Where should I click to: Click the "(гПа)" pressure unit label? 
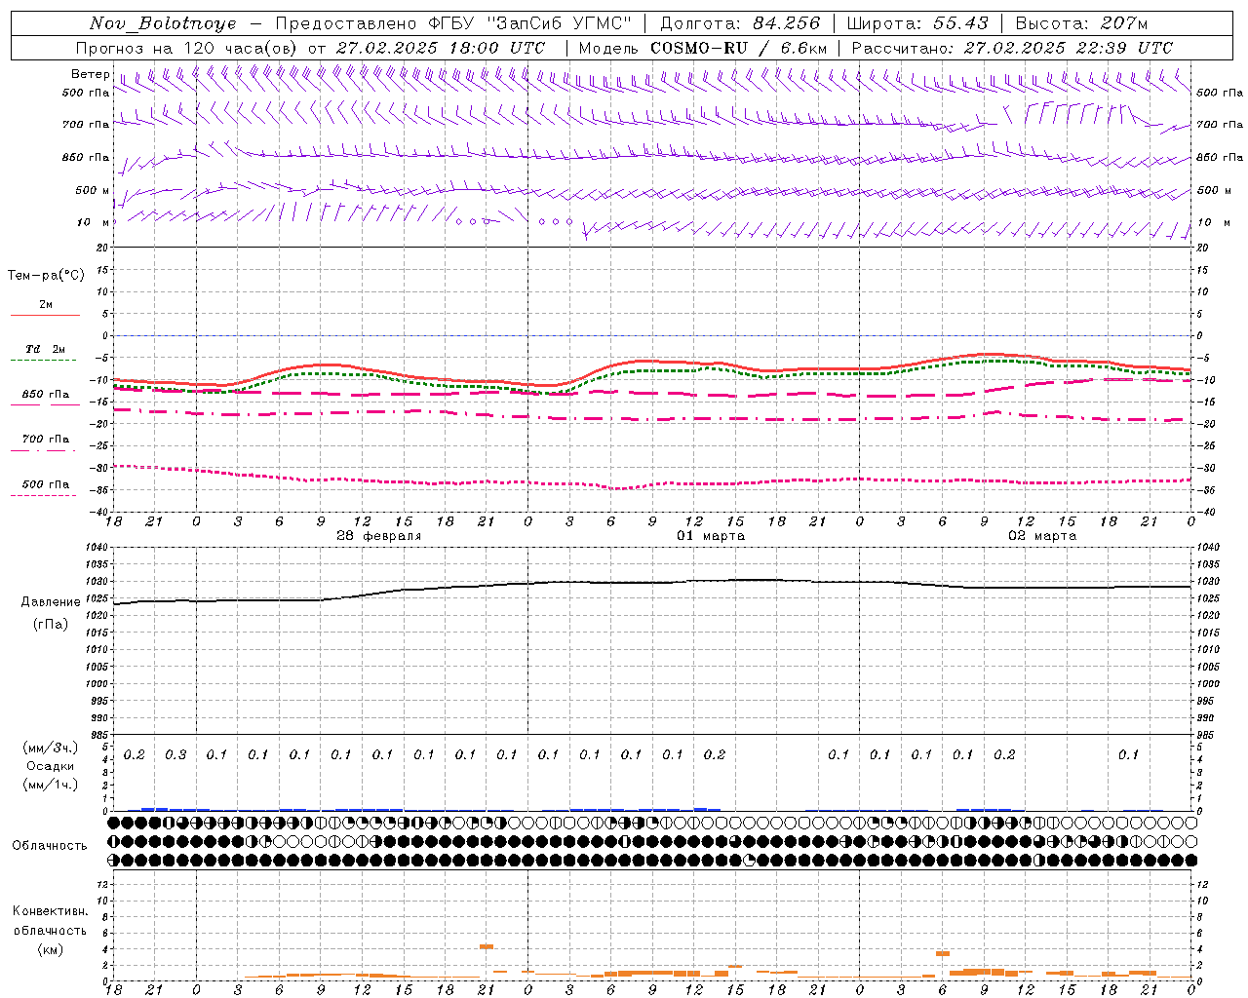(51, 624)
